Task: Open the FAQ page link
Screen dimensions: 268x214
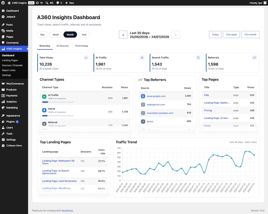Action: [206, 95]
